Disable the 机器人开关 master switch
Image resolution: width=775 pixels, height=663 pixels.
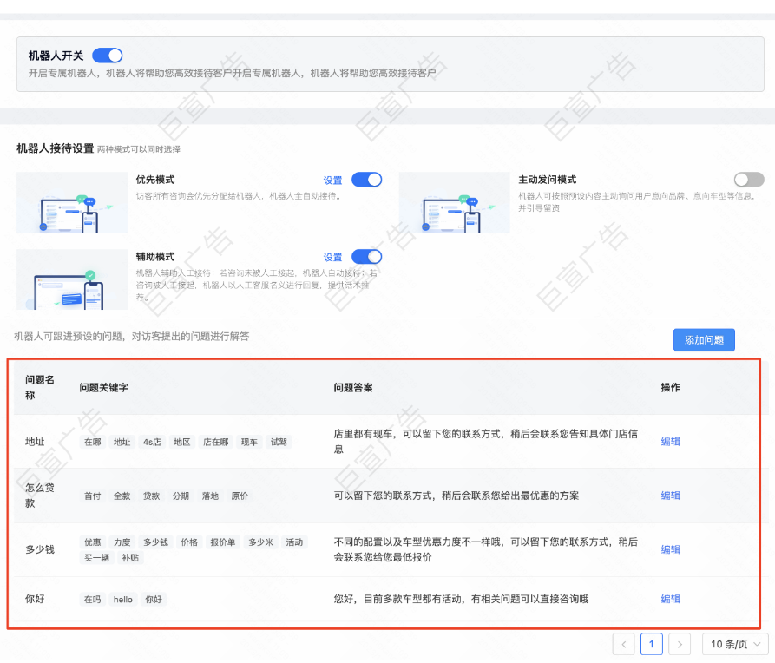(x=106, y=55)
